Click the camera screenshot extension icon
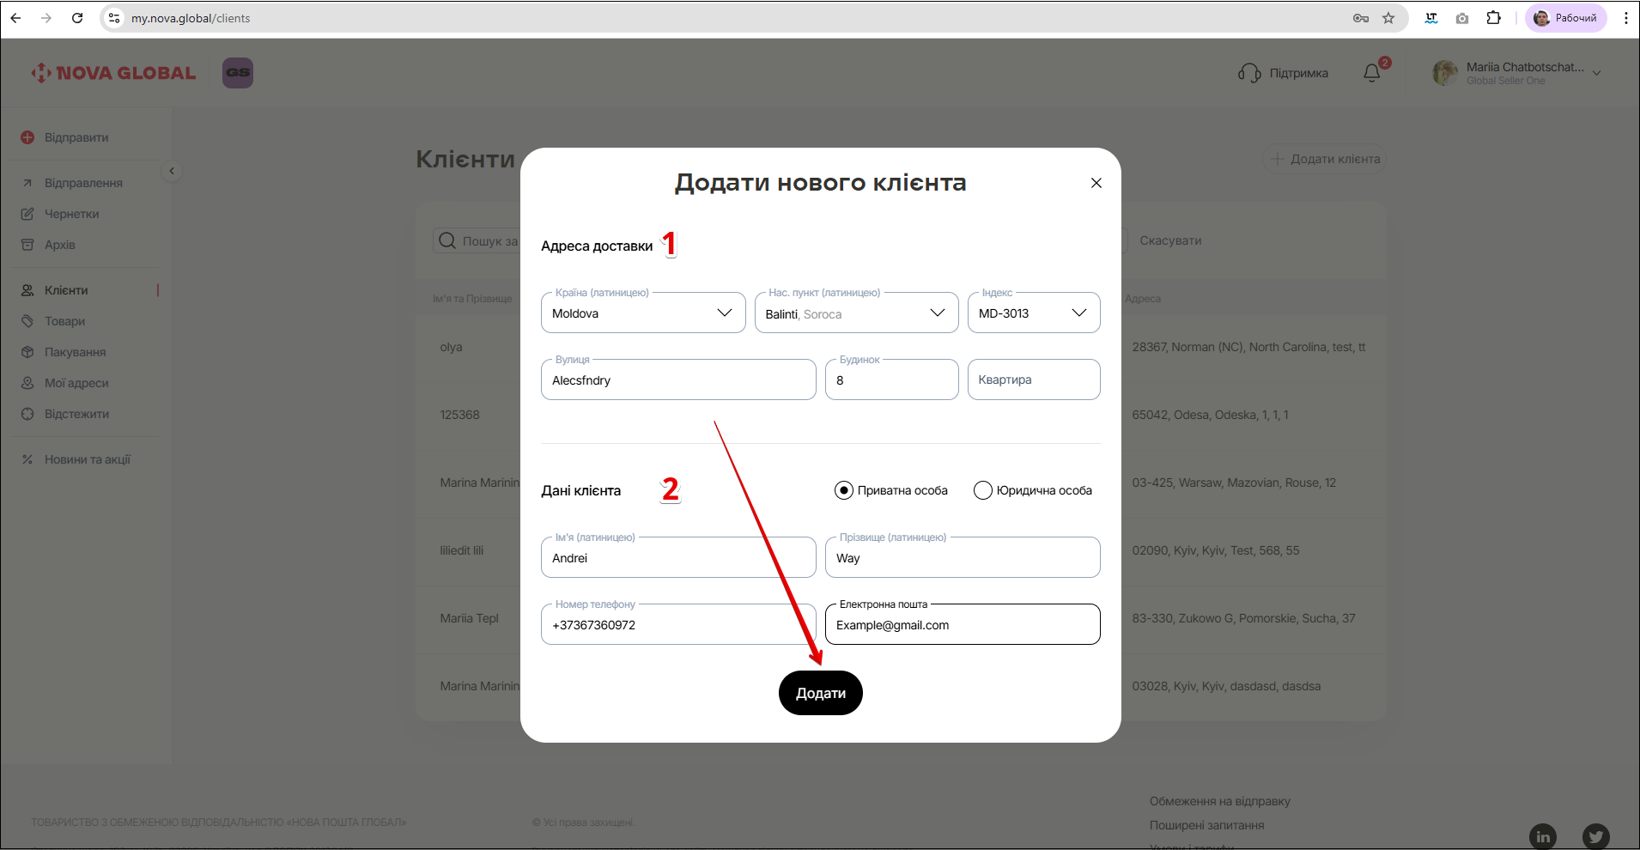This screenshot has width=1640, height=850. click(x=1462, y=18)
